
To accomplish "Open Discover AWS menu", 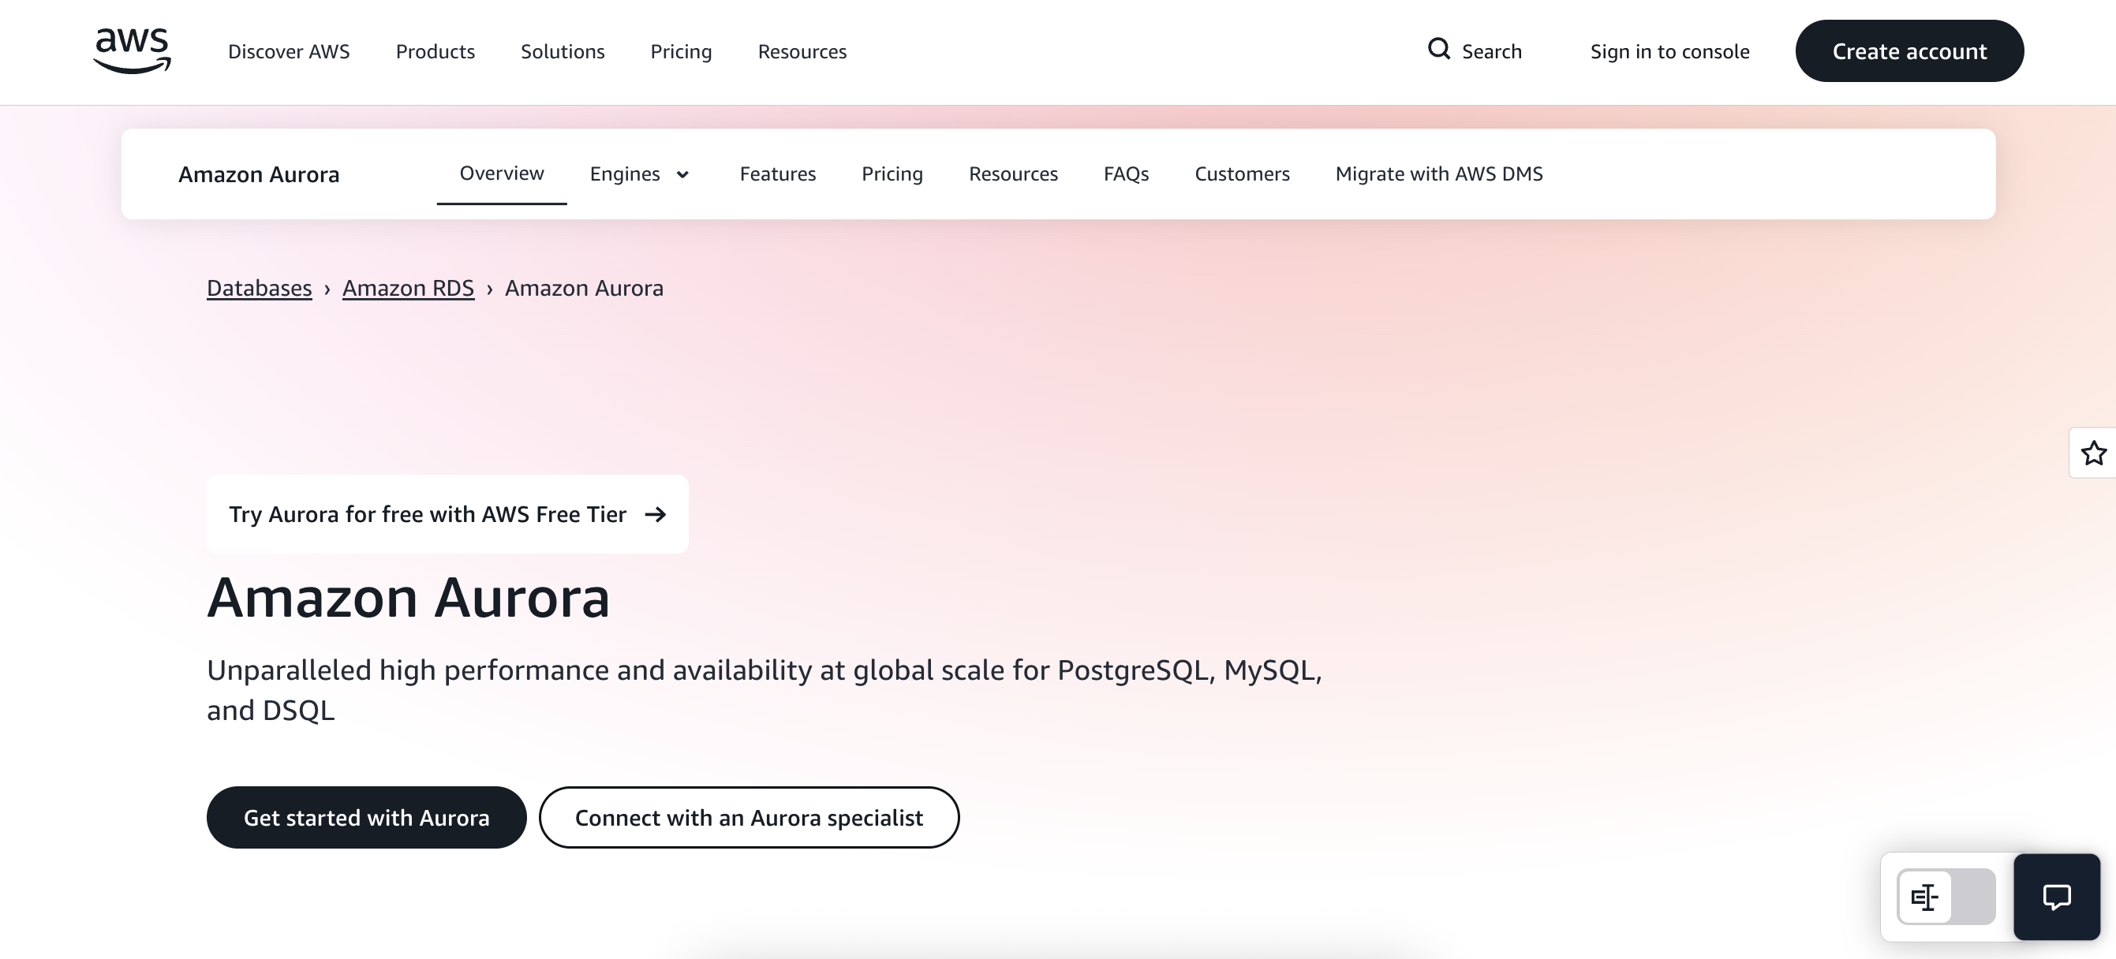I will click(x=288, y=51).
